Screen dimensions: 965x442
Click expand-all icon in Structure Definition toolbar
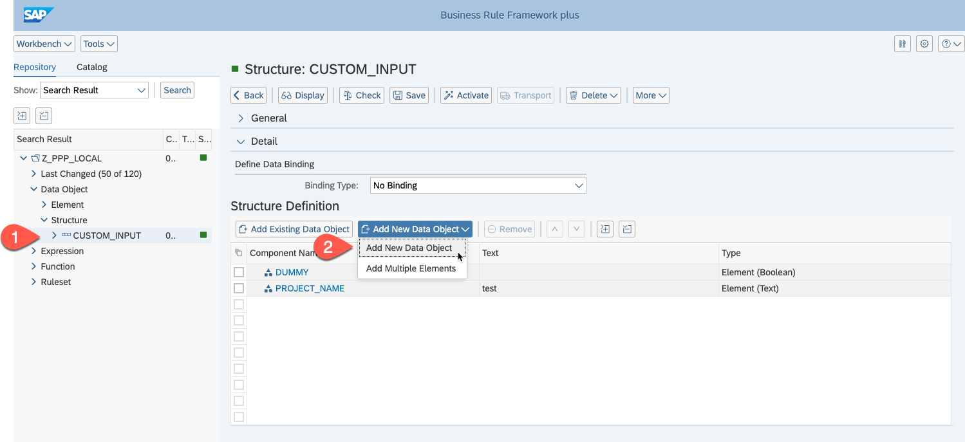coord(604,229)
